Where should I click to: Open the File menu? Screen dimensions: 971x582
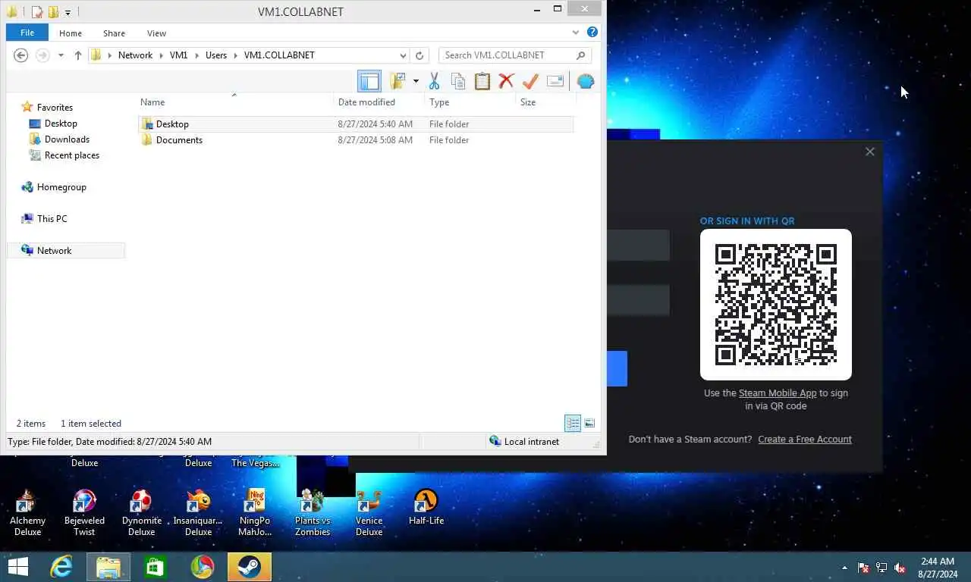click(x=27, y=33)
